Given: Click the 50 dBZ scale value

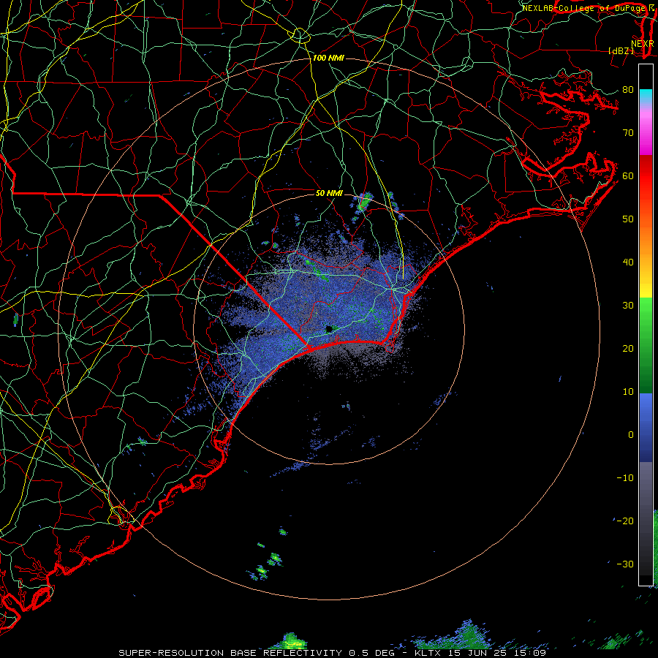Looking at the screenshot, I should point(628,219).
